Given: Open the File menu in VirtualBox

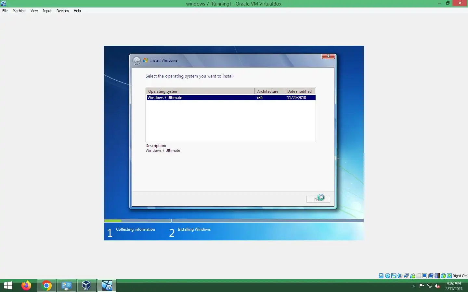Looking at the screenshot, I should 5,11.
